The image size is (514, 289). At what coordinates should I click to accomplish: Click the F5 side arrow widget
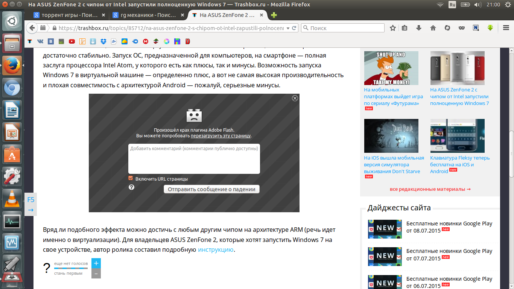[x=31, y=205]
